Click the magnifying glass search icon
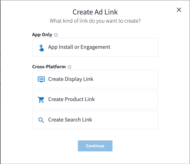 pyautogui.click(x=41, y=120)
